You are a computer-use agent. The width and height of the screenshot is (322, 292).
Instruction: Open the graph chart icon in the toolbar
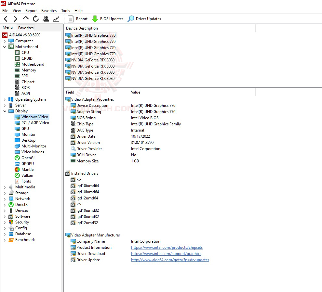pyautogui.click(x=56, y=19)
